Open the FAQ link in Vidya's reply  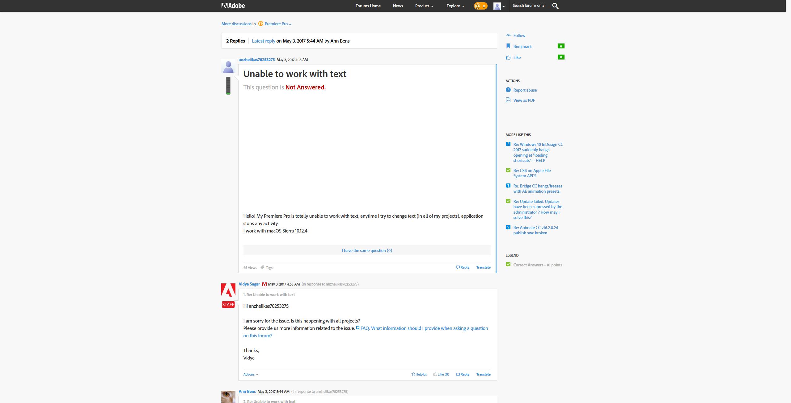pos(424,328)
